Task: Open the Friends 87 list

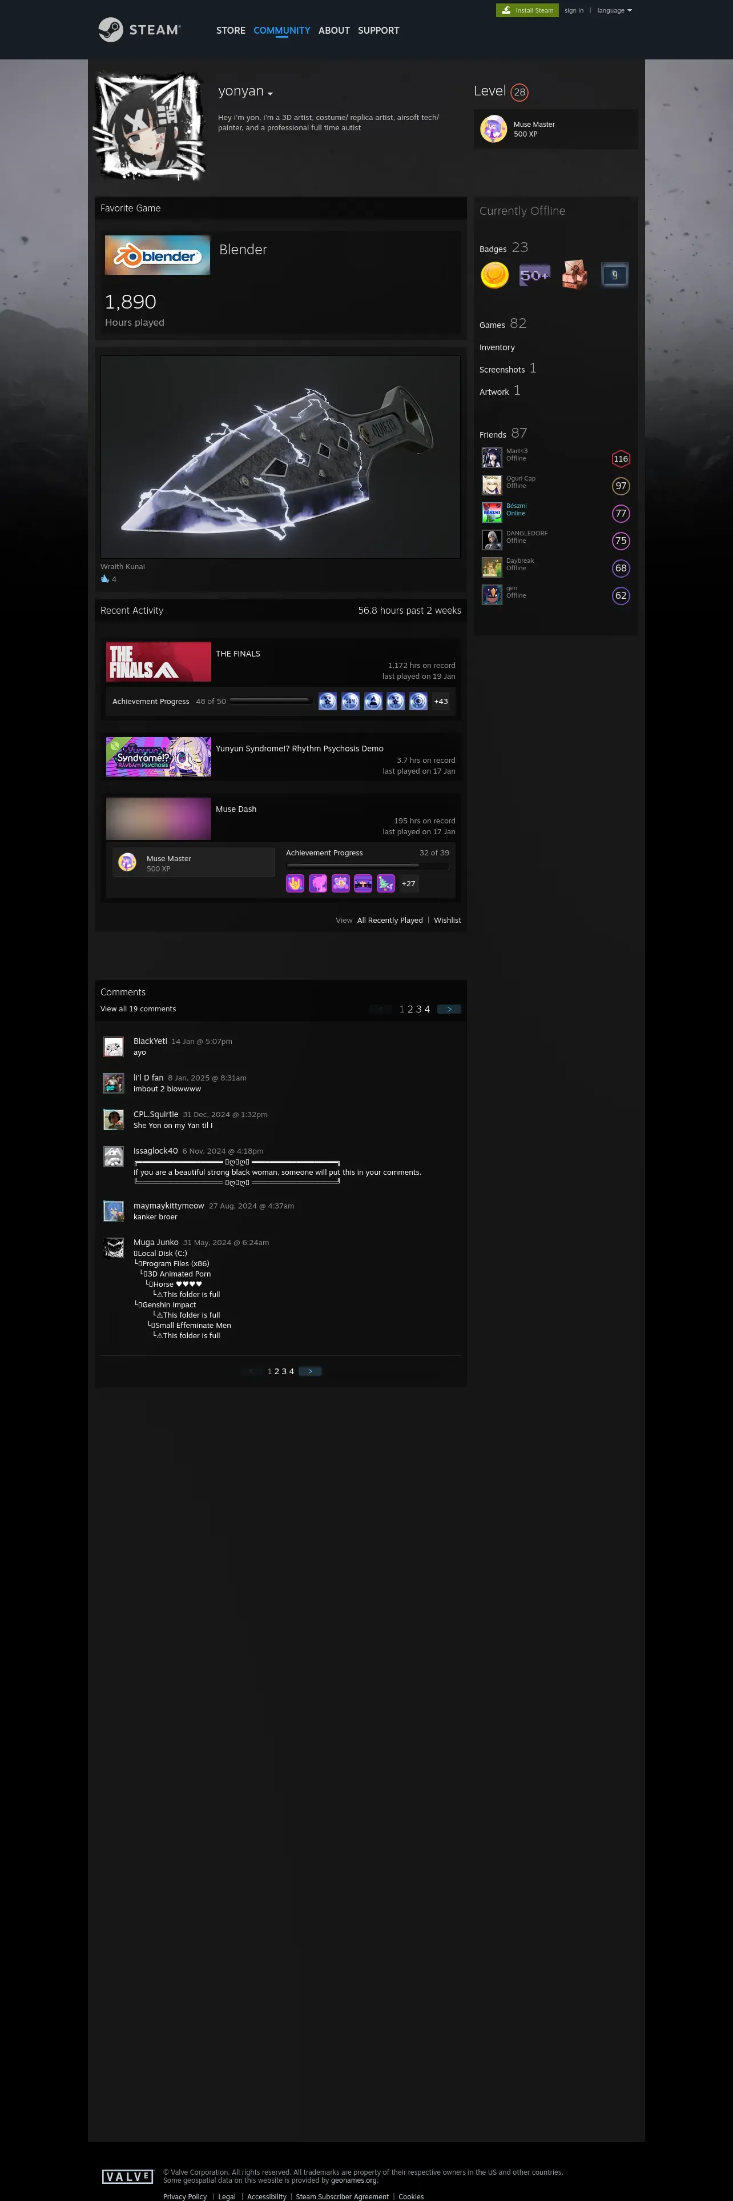Action: click(504, 433)
